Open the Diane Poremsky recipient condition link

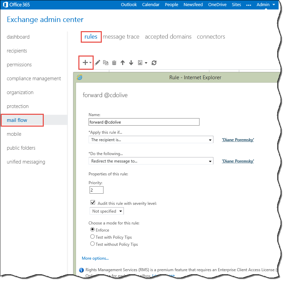point(238,139)
